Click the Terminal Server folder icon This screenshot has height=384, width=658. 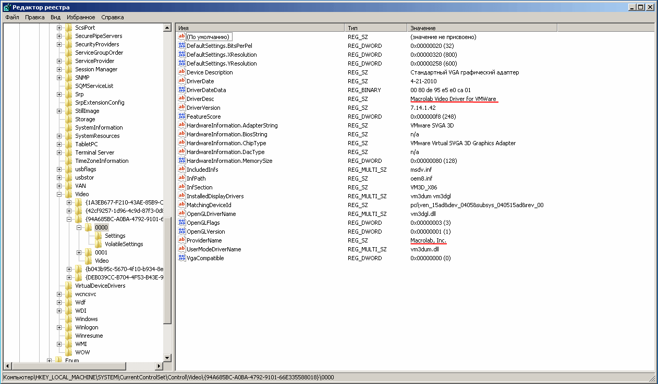[69, 152]
